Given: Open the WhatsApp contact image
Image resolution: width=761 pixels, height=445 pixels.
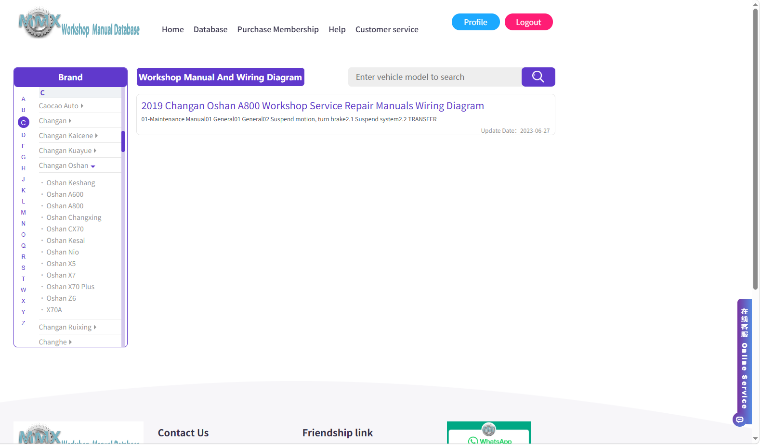Looking at the screenshot, I should tap(489, 432).
